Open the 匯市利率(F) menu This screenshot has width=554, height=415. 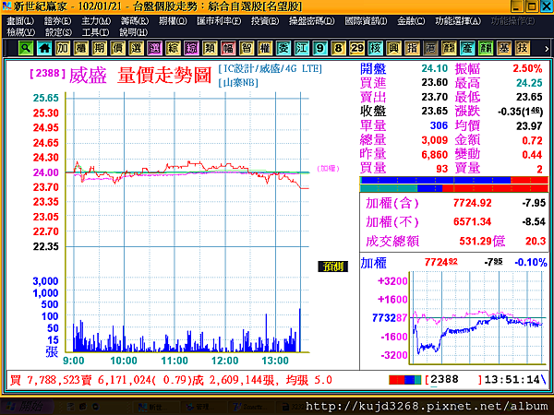219,21
